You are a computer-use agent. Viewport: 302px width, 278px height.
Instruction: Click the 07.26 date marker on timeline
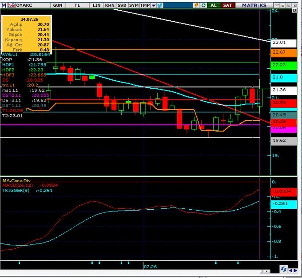(x=150, y=267)
